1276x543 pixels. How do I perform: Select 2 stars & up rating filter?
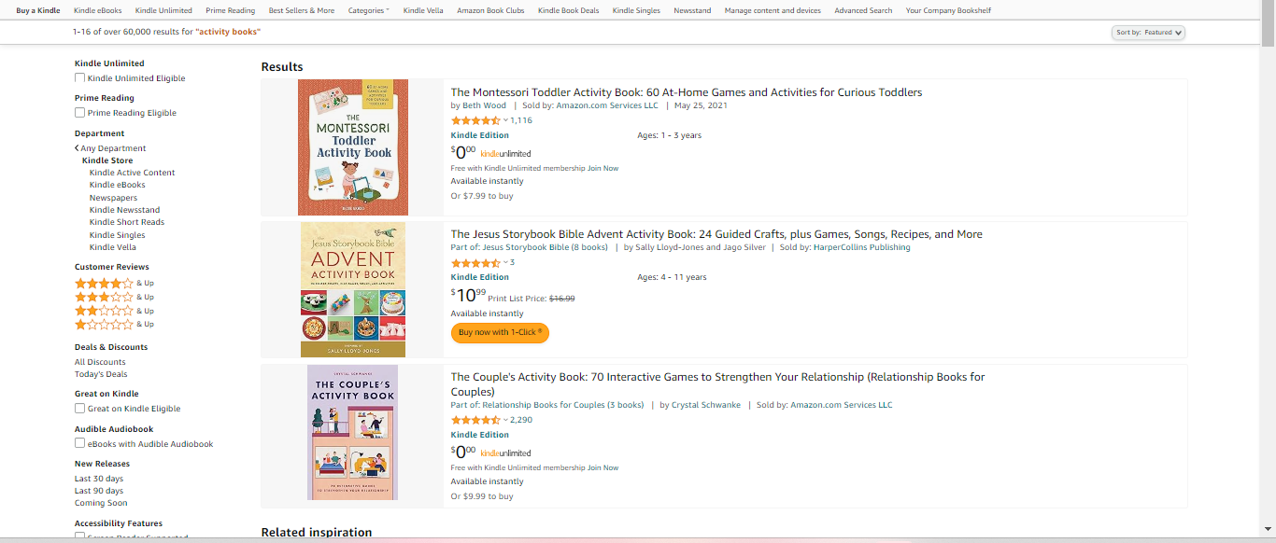click(x=105, y=311)
